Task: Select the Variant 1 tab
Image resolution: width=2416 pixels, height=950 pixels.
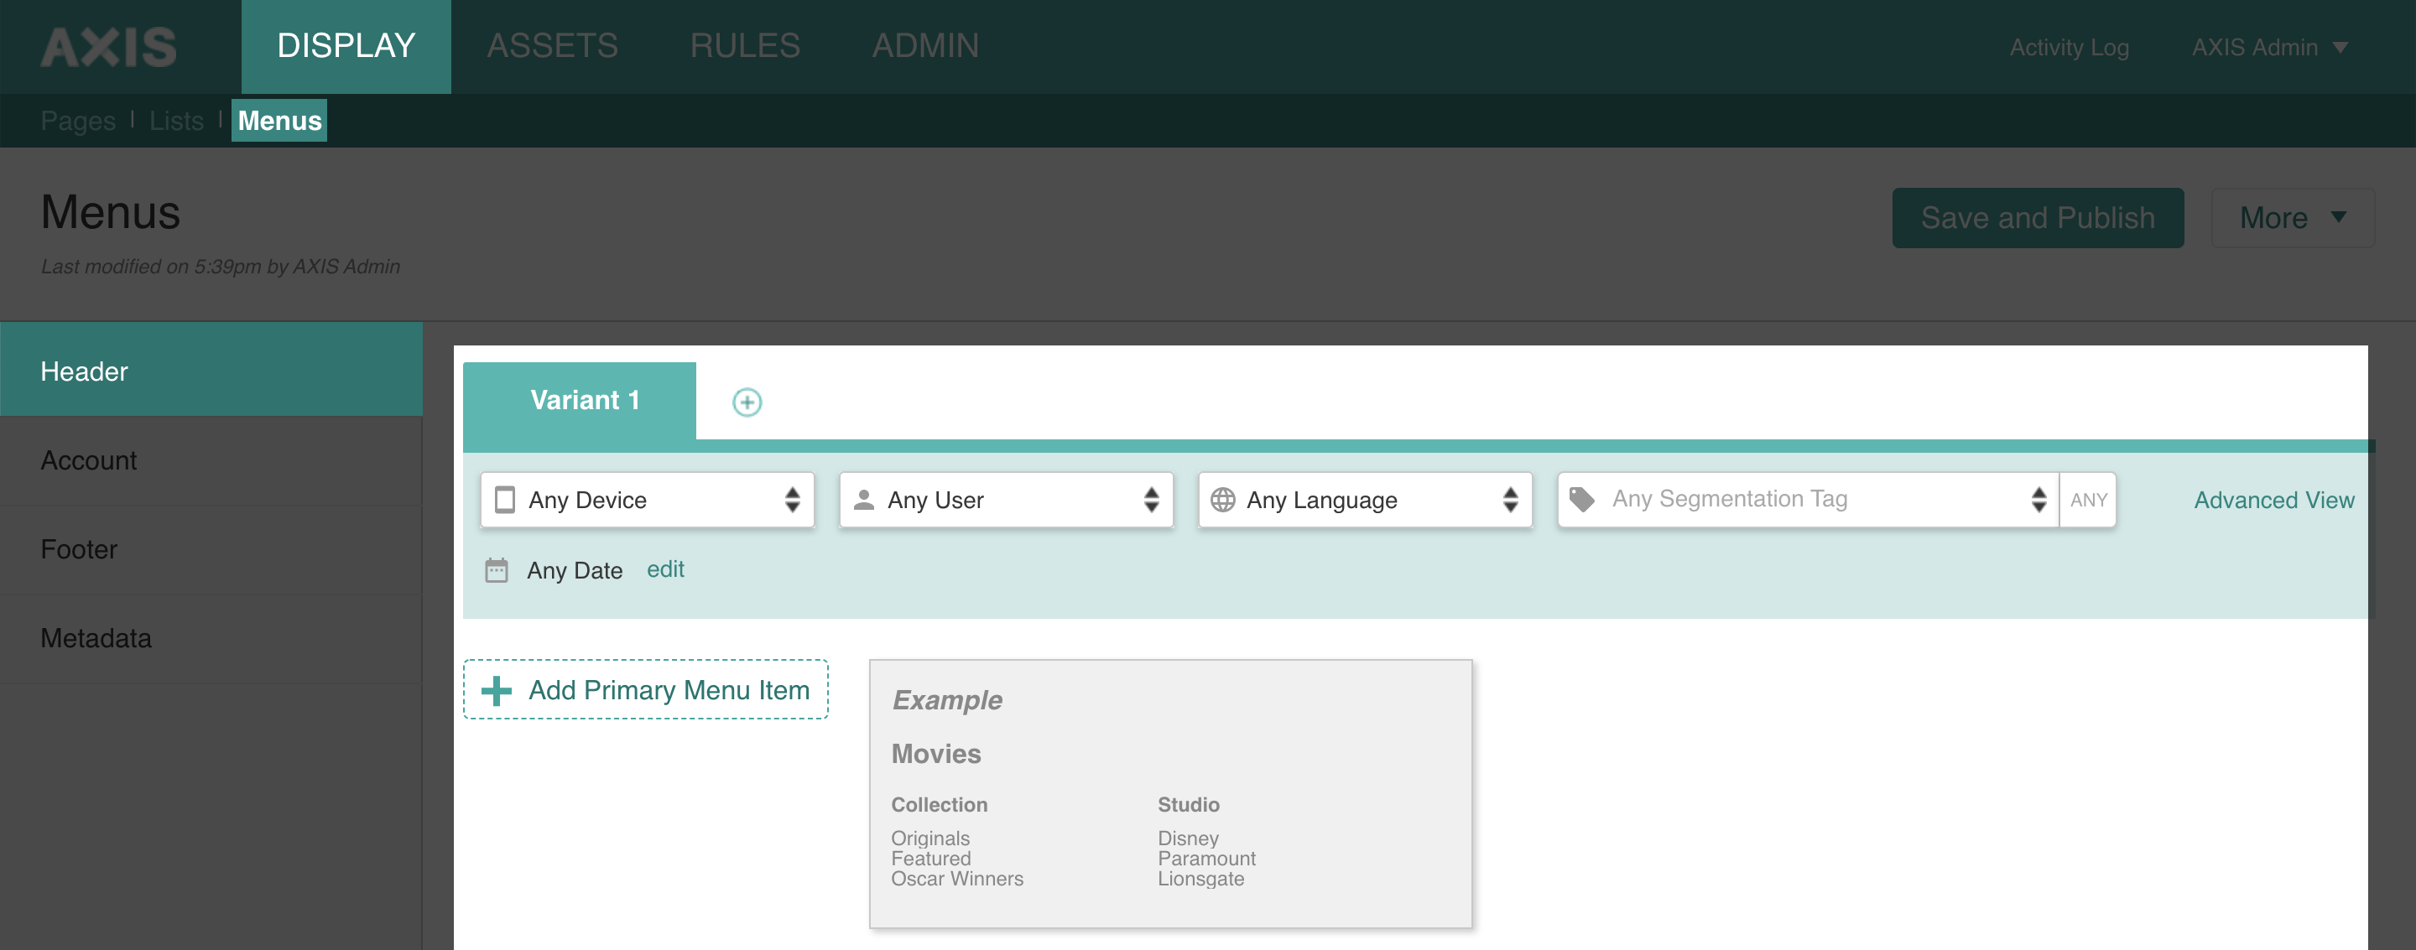Action: [580, 401]
